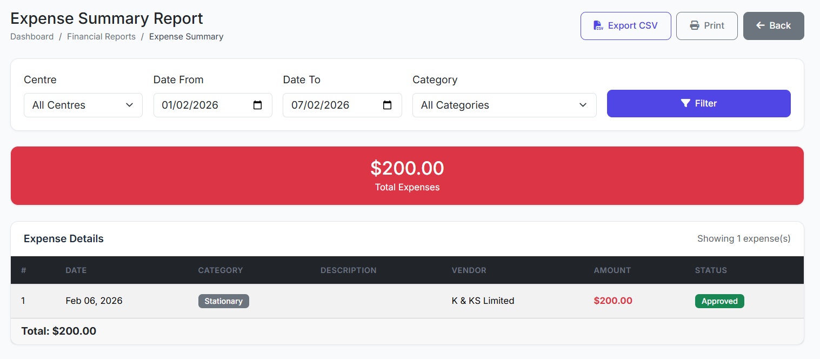Click the back arrow icon
Screen dimensions: 820x359
pos(761,25)
